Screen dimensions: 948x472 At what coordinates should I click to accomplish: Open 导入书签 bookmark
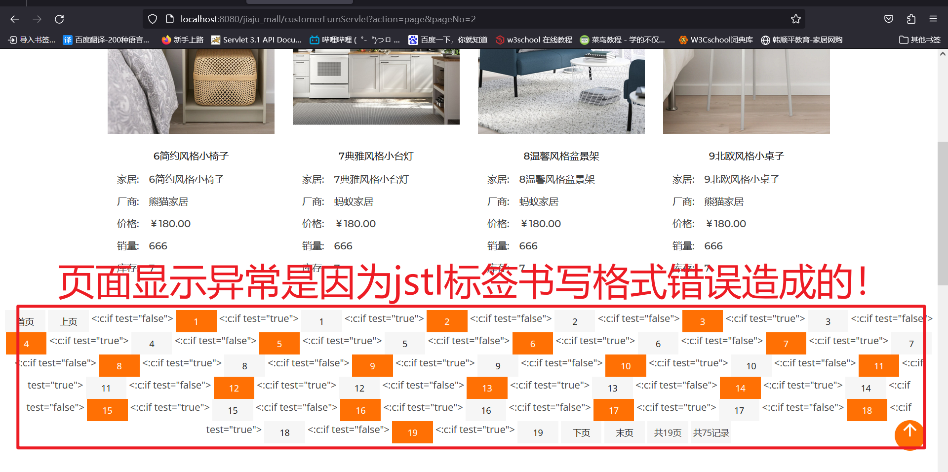point(32,40)
